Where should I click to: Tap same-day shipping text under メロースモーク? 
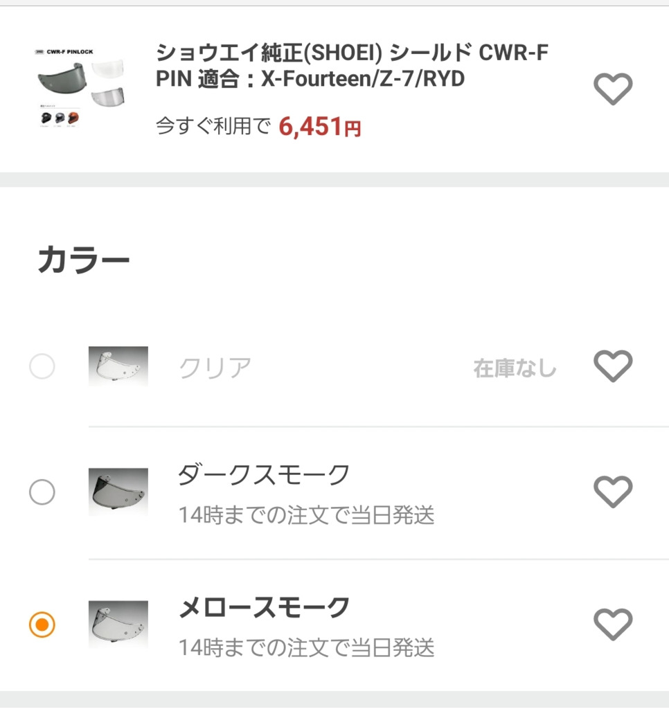(306, 647)
